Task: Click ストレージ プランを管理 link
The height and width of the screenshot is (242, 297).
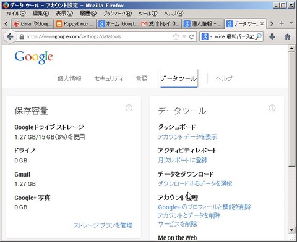Action: point(103,225)
